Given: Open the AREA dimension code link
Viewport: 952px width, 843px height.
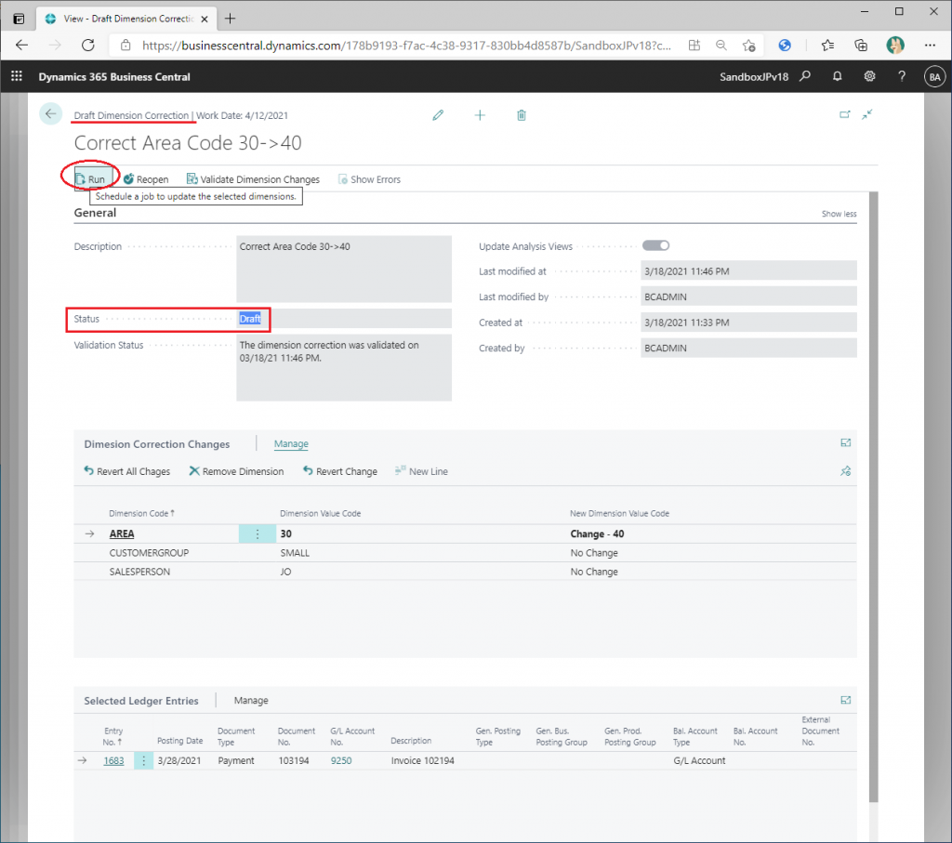Looking at the screenshot, I should point(122,533).
